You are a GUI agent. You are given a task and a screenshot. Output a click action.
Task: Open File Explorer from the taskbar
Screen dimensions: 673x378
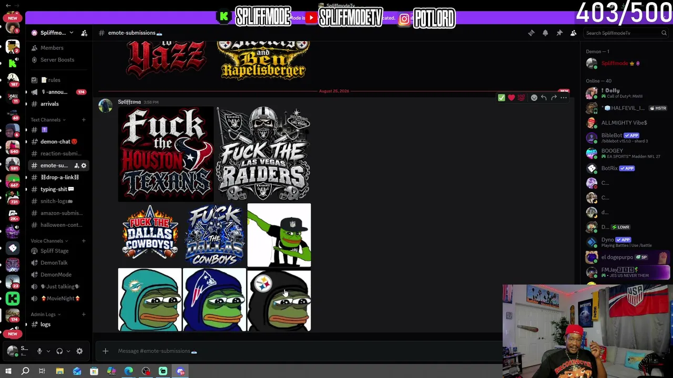point(60,372)
